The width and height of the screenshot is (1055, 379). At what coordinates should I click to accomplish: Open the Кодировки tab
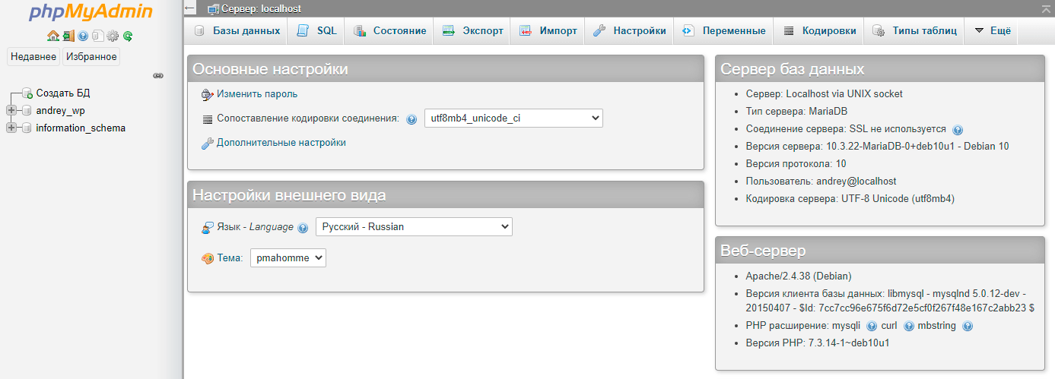click(x=818, y=31)
